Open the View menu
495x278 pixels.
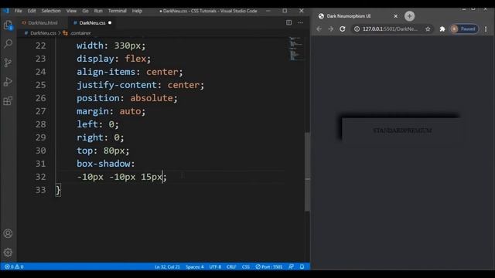pyautogui.click(x=71, y=11)
